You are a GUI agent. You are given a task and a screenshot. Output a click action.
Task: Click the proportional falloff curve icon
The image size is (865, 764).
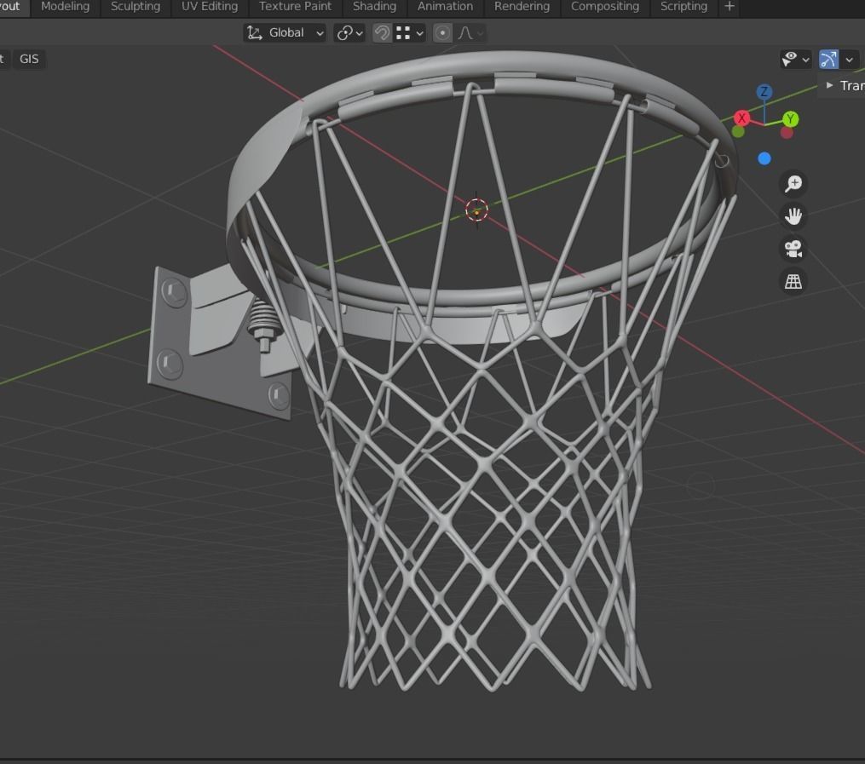coord(465,32)
